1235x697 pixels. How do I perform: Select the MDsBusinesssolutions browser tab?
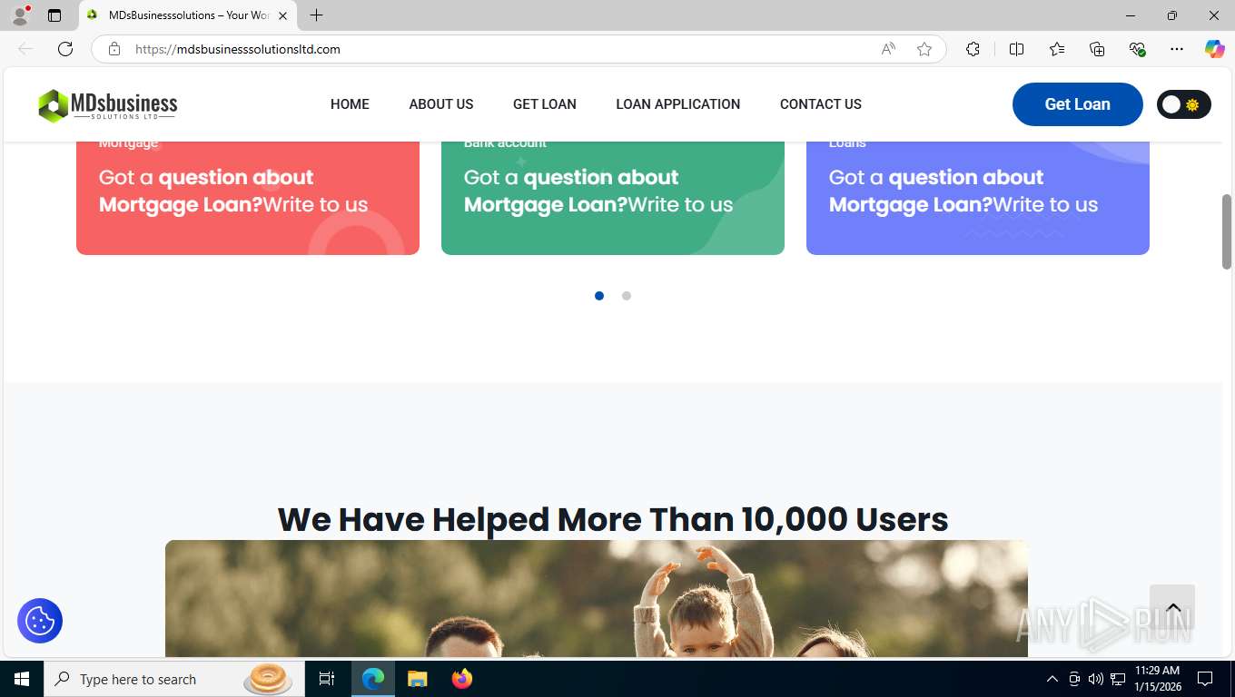coord(187,15)
